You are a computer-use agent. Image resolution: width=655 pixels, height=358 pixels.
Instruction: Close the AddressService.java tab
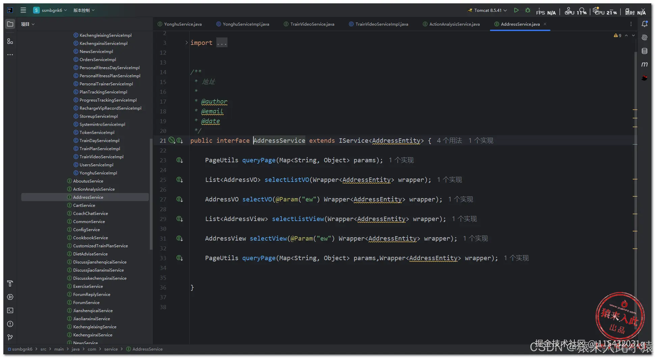click(545, 24)
